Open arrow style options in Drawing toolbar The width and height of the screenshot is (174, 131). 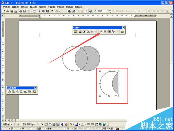coord(96,124)
